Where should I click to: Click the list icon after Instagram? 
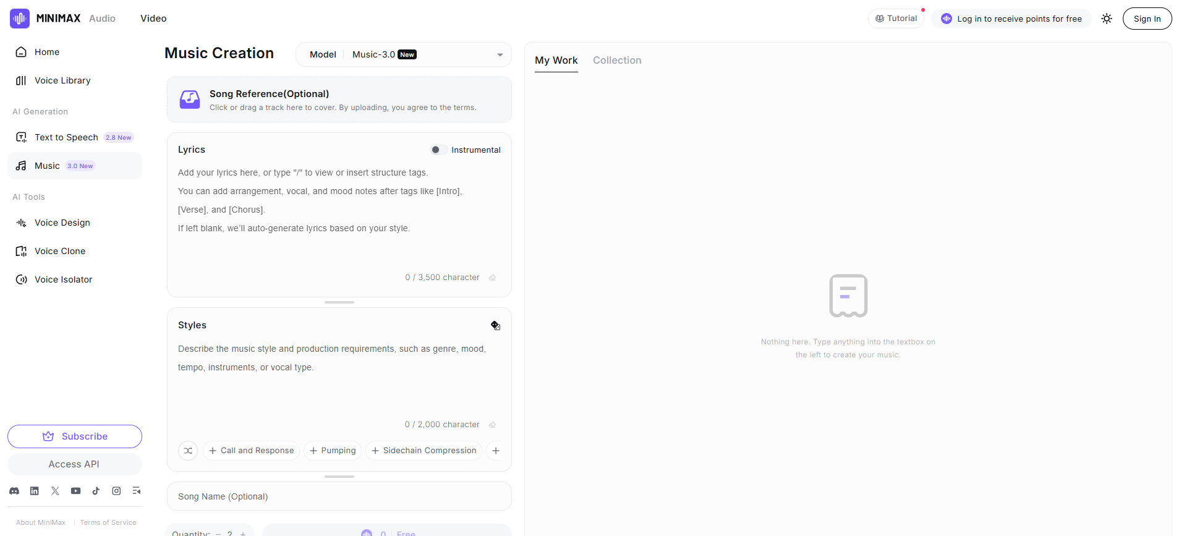coord(137,491)
